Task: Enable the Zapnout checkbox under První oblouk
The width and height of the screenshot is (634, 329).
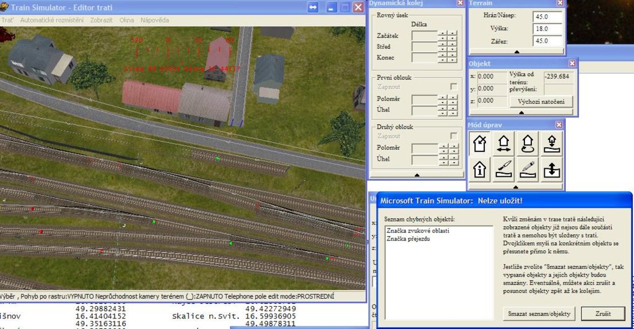Action: click(x=454, y=87)
